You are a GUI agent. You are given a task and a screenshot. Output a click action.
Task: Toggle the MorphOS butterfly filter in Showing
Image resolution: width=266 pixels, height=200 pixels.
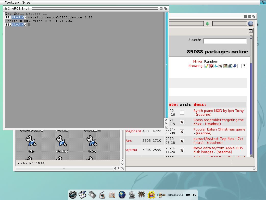pyautogui.click(x=216, y=66)
